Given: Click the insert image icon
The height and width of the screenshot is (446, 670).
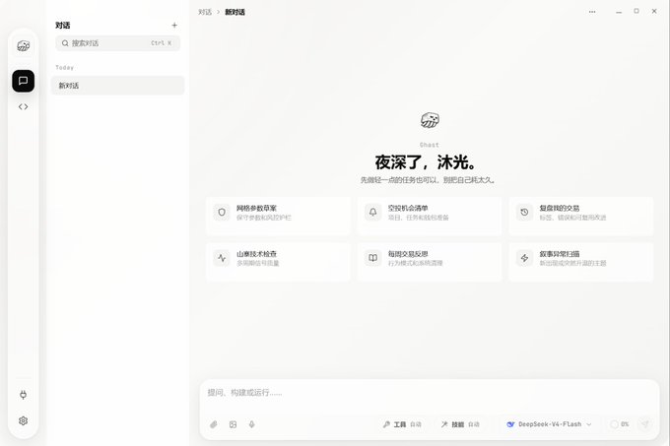Looking at the screenshot, I should click(233, 424).
